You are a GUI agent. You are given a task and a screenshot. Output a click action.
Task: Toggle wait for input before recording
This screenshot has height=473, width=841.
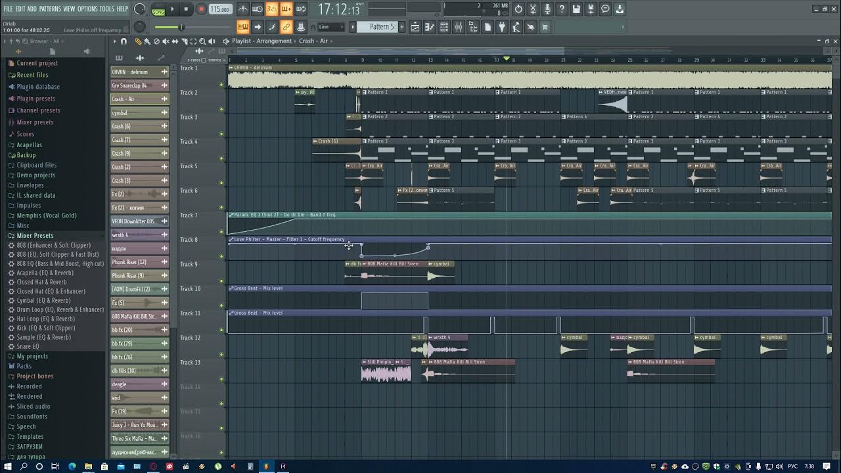coord(258,9)
